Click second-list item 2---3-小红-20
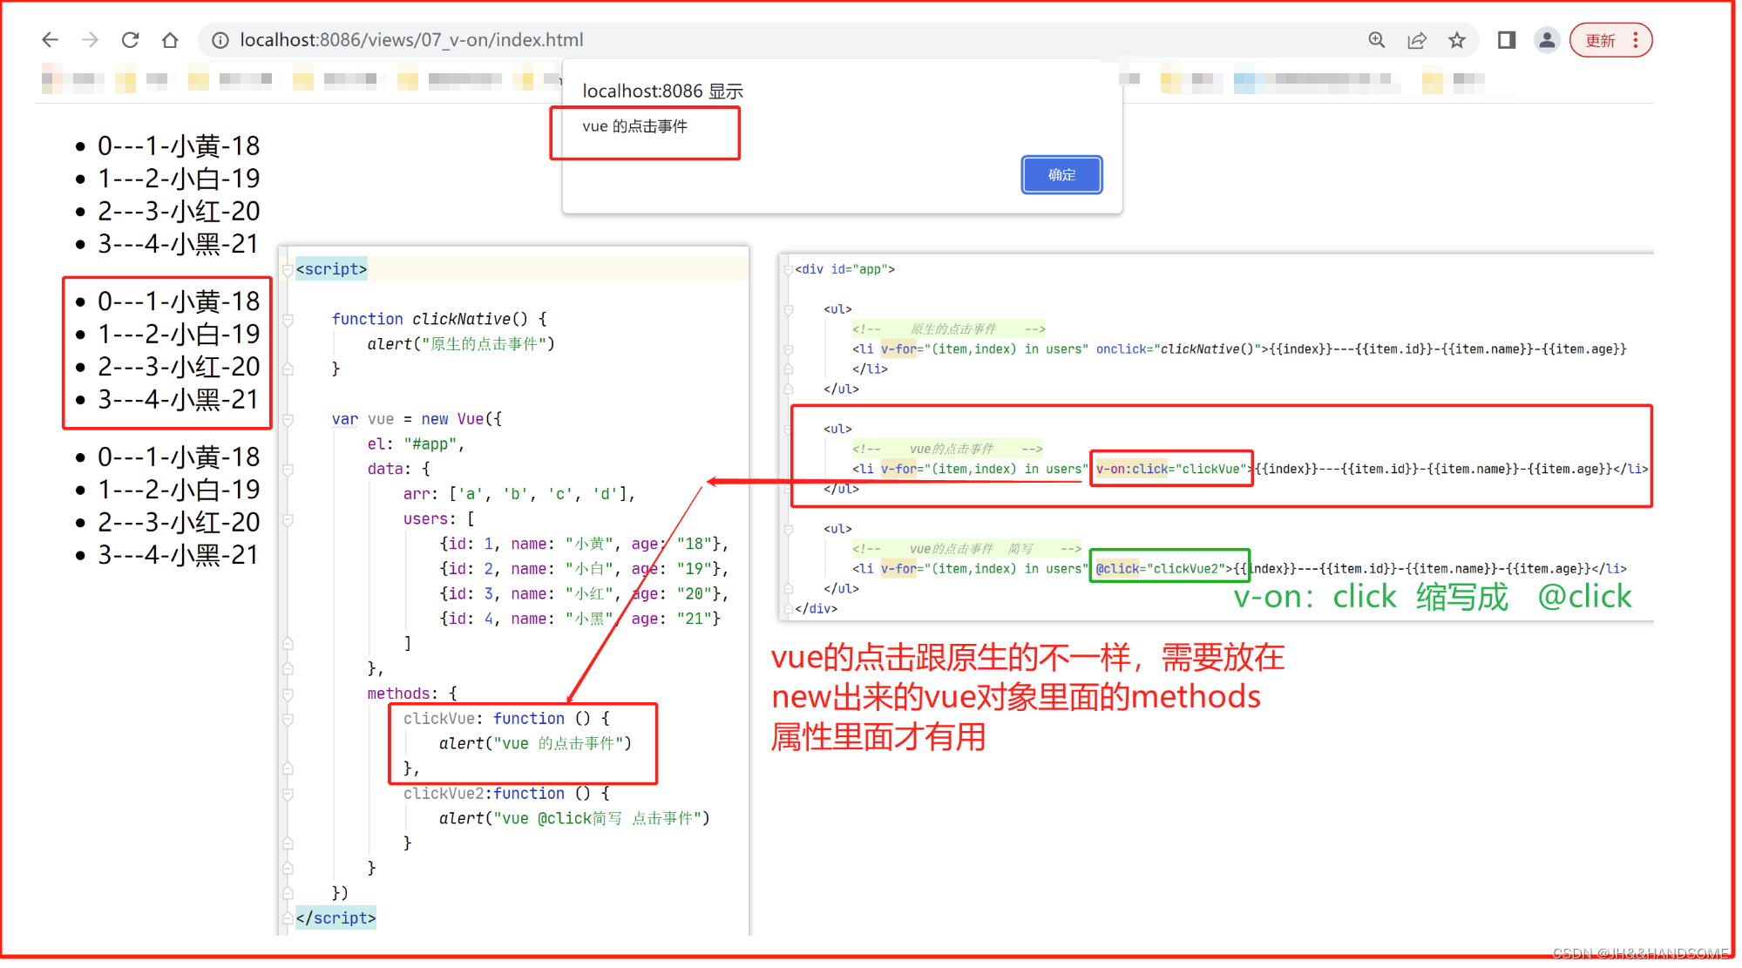This screenshot has height=968, width=1742. pos(179,367)
